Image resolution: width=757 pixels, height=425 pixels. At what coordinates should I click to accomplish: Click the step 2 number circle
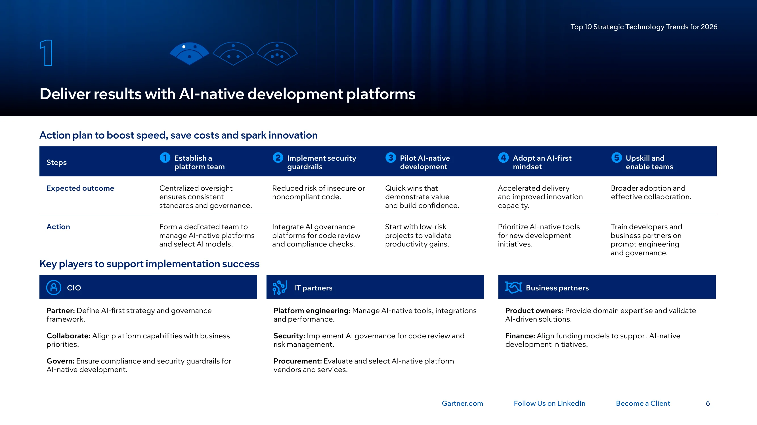click(278, 158)
